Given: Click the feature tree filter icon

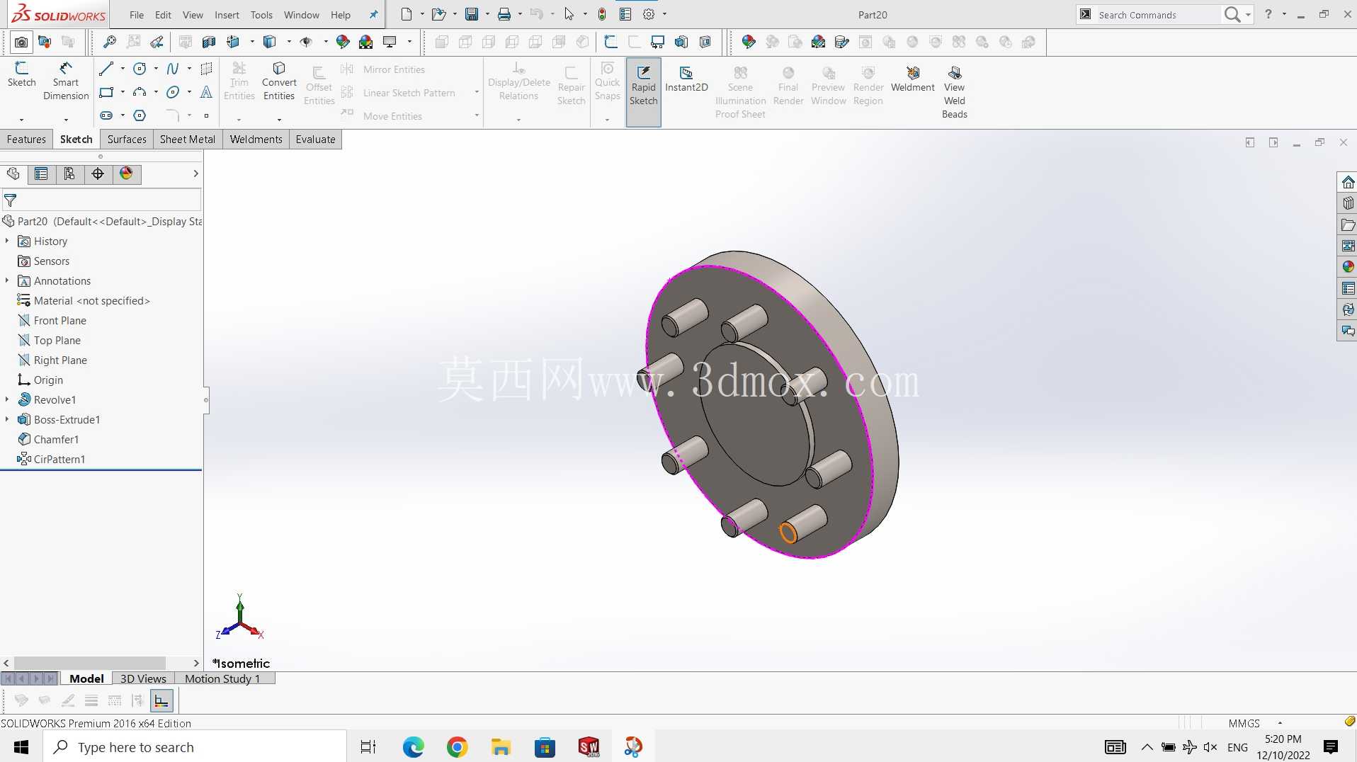Looking at the screenshot, I should click(11, 200).
